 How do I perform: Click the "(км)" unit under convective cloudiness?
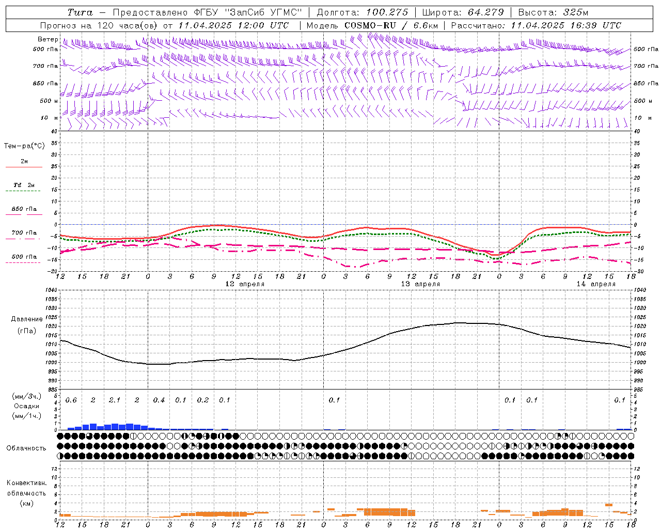26,503
